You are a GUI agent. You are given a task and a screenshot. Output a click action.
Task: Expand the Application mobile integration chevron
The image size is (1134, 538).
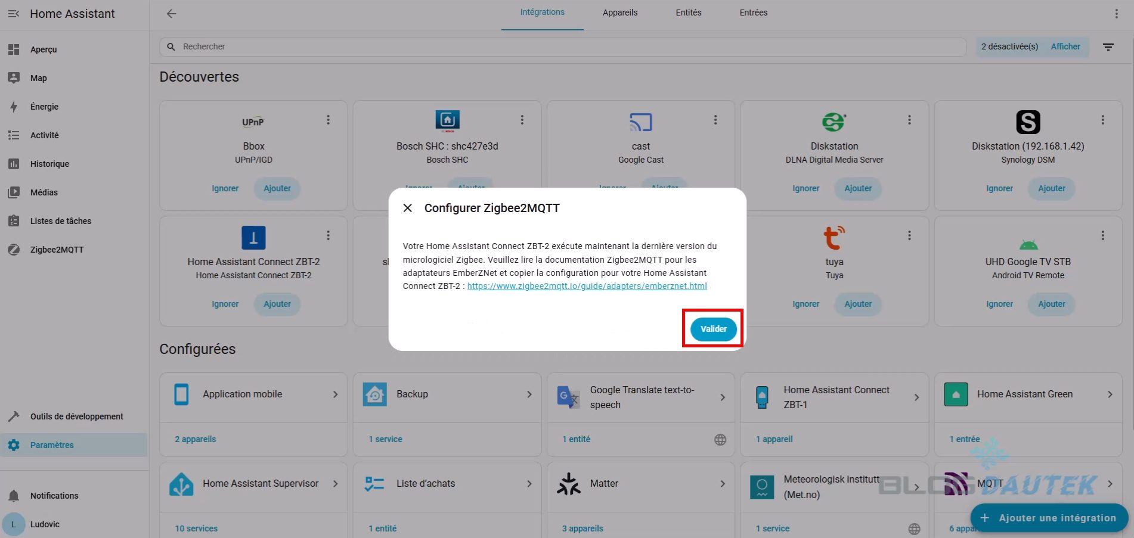click(335, 394)
